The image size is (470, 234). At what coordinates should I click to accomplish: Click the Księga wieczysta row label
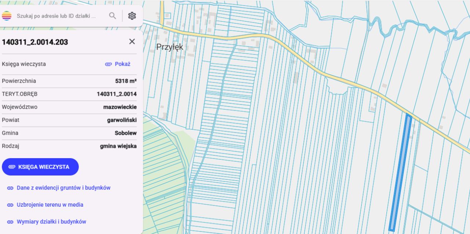(x=24, y=64)
